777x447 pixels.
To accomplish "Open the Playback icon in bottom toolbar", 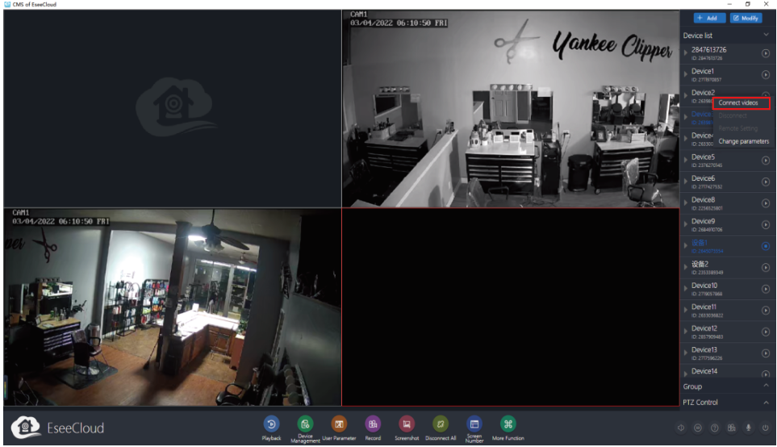I will [x=271, y=423].
